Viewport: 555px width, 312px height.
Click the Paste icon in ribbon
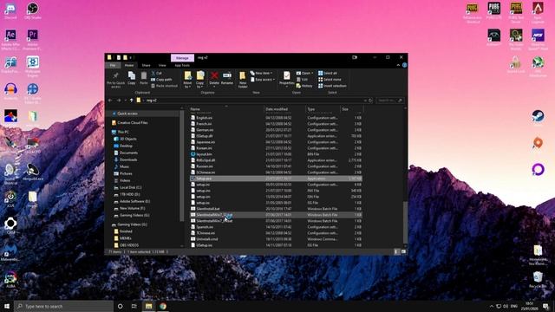tap(143, 78)
